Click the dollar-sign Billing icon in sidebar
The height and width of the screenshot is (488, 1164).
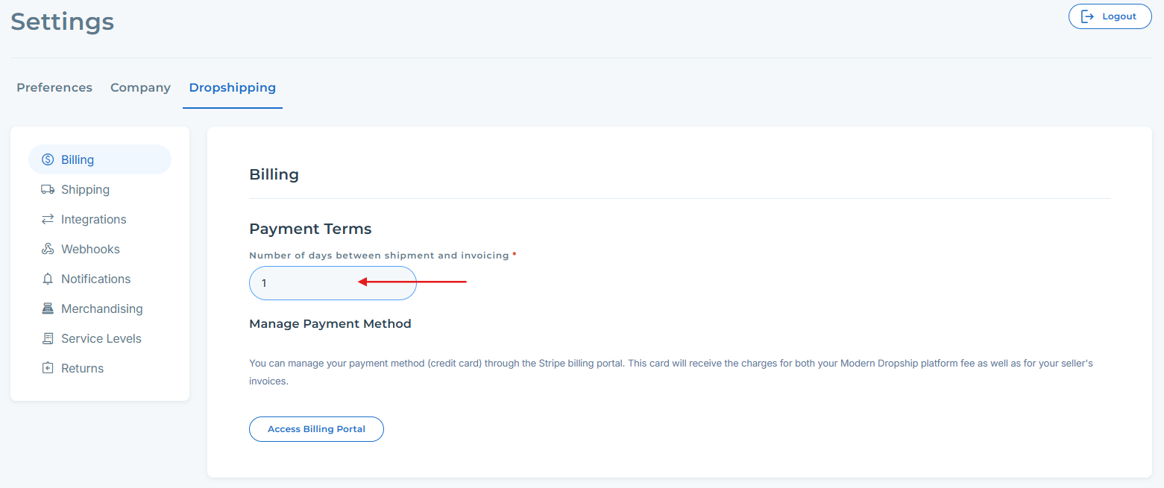[48, 159]
